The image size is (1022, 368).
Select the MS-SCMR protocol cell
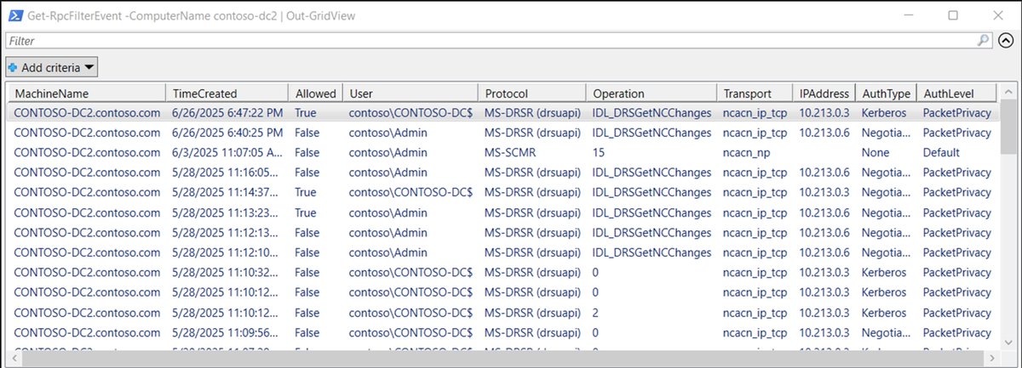(x=511, y=153)
